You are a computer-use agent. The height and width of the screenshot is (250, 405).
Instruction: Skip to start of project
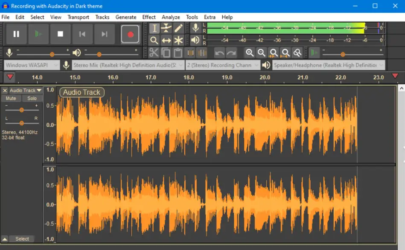82,34
